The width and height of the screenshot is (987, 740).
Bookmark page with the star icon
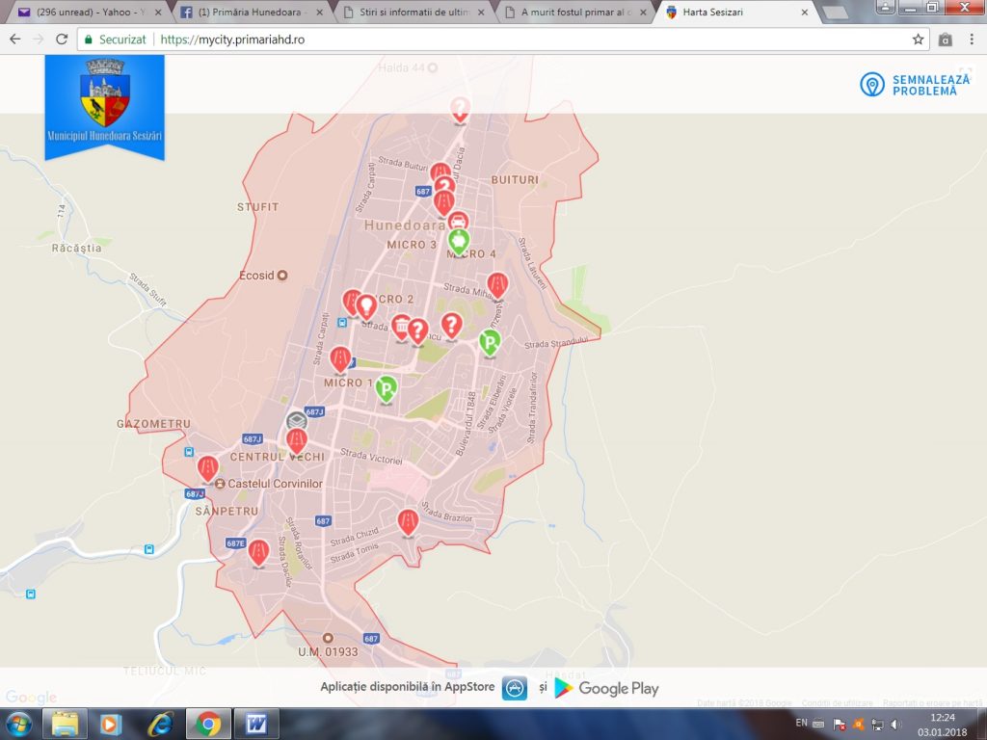point(919,40)
